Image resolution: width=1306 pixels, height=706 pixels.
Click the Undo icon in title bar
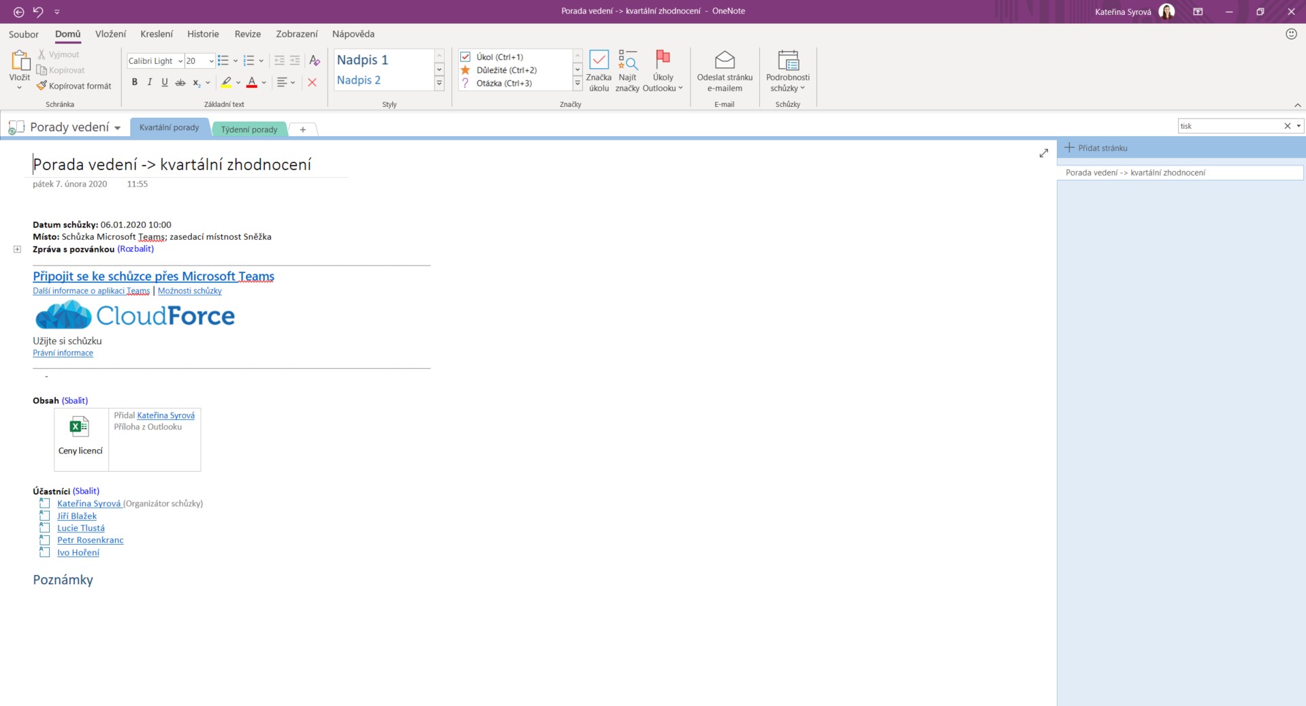[x=38, y=12]
